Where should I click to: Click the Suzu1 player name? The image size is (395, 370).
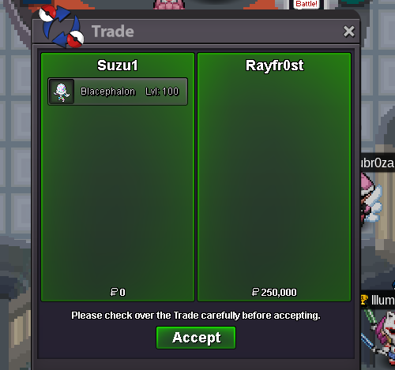pyautogui.click(x=118, y=65)
